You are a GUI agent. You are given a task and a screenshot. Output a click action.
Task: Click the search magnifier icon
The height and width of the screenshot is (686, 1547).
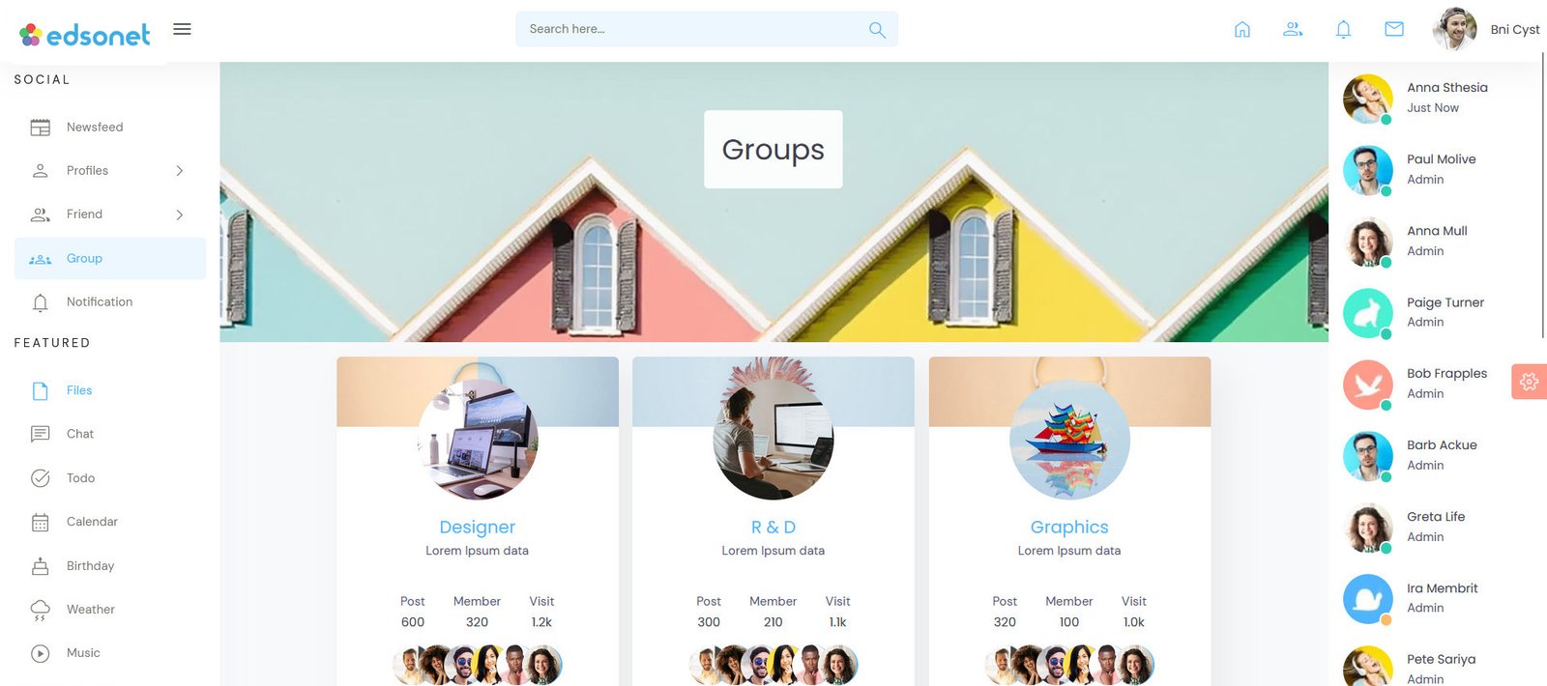(x=877, y=30)
